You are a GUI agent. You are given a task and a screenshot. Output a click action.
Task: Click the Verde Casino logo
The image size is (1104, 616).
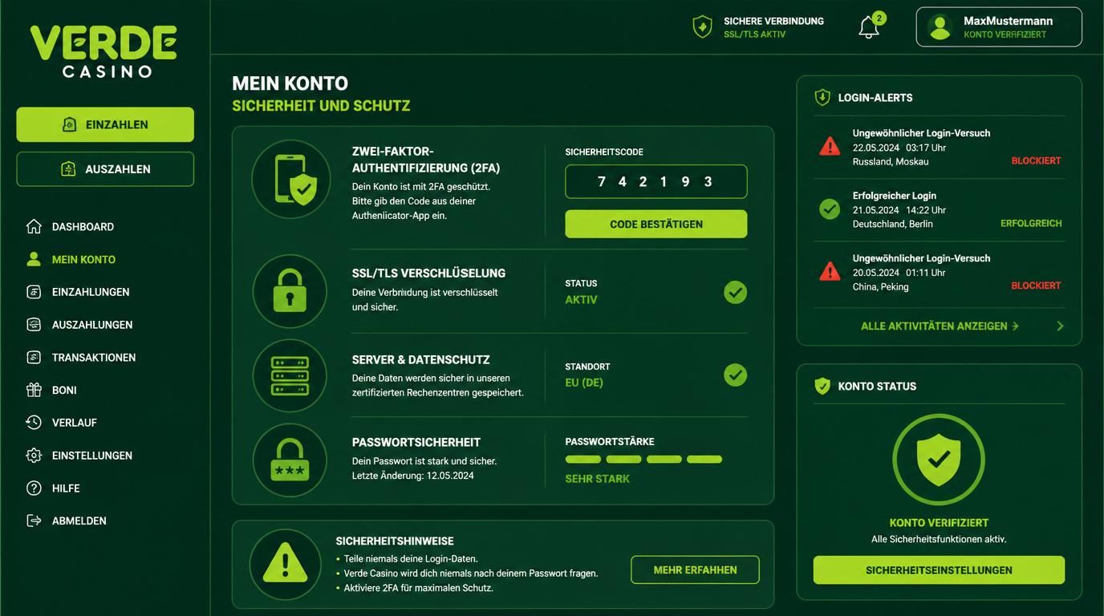pos(103,51)
